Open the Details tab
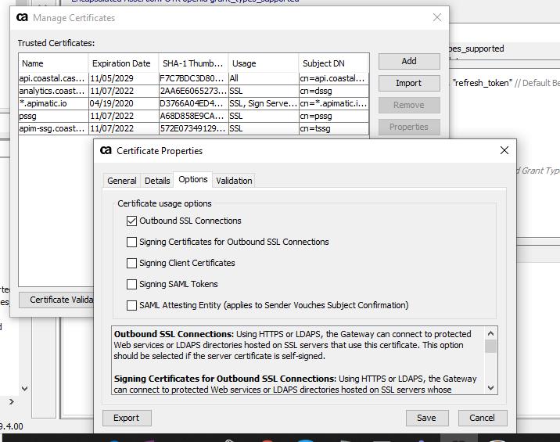 [x=157, y=181]
